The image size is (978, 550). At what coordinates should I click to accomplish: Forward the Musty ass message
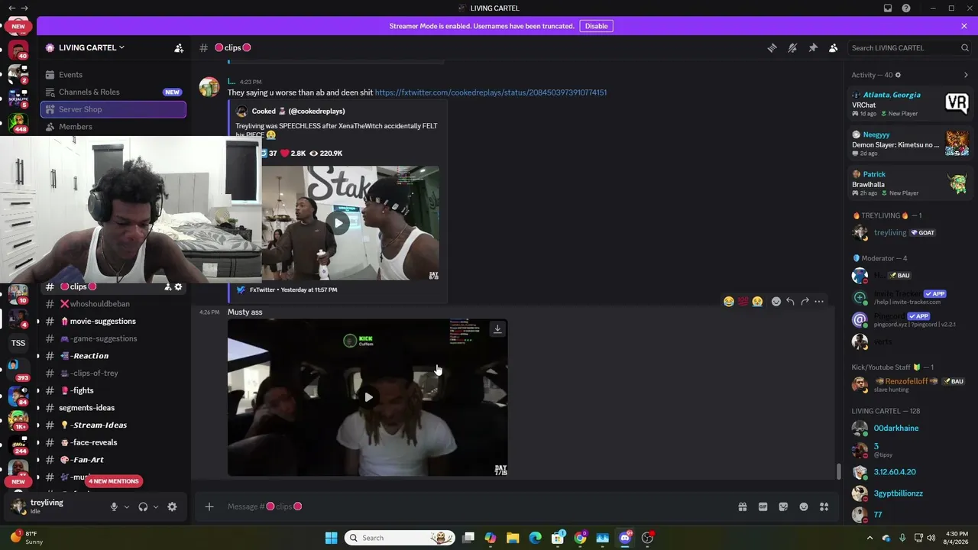point(805,302)
